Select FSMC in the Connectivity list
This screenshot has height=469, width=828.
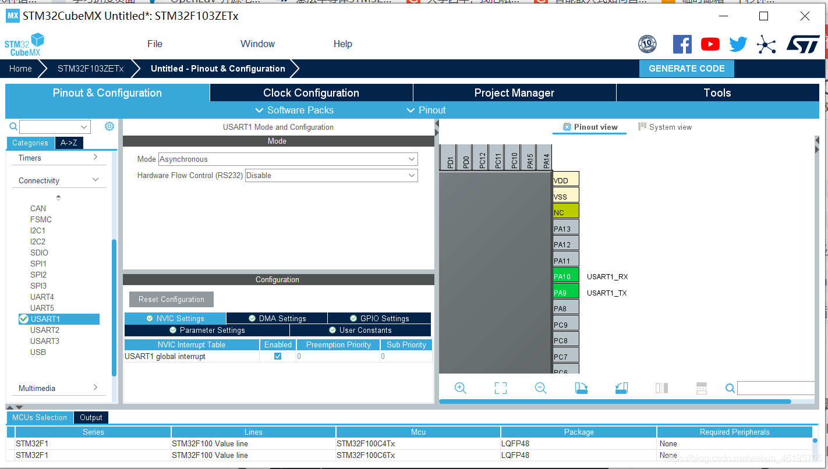(x=41, y=219)
